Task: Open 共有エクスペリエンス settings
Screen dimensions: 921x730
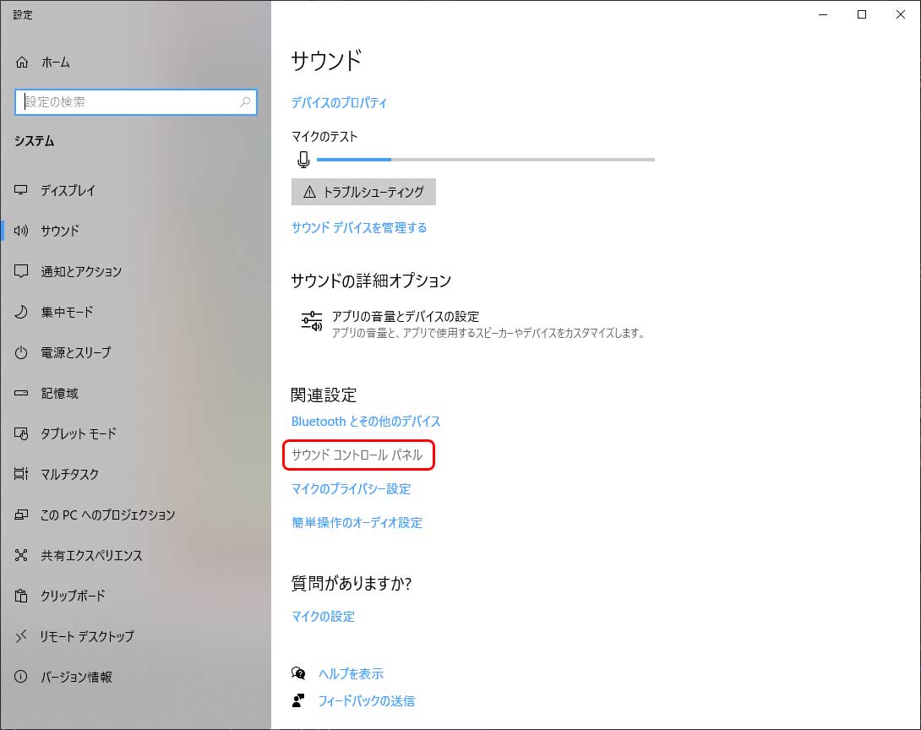Action: [91, 556]
